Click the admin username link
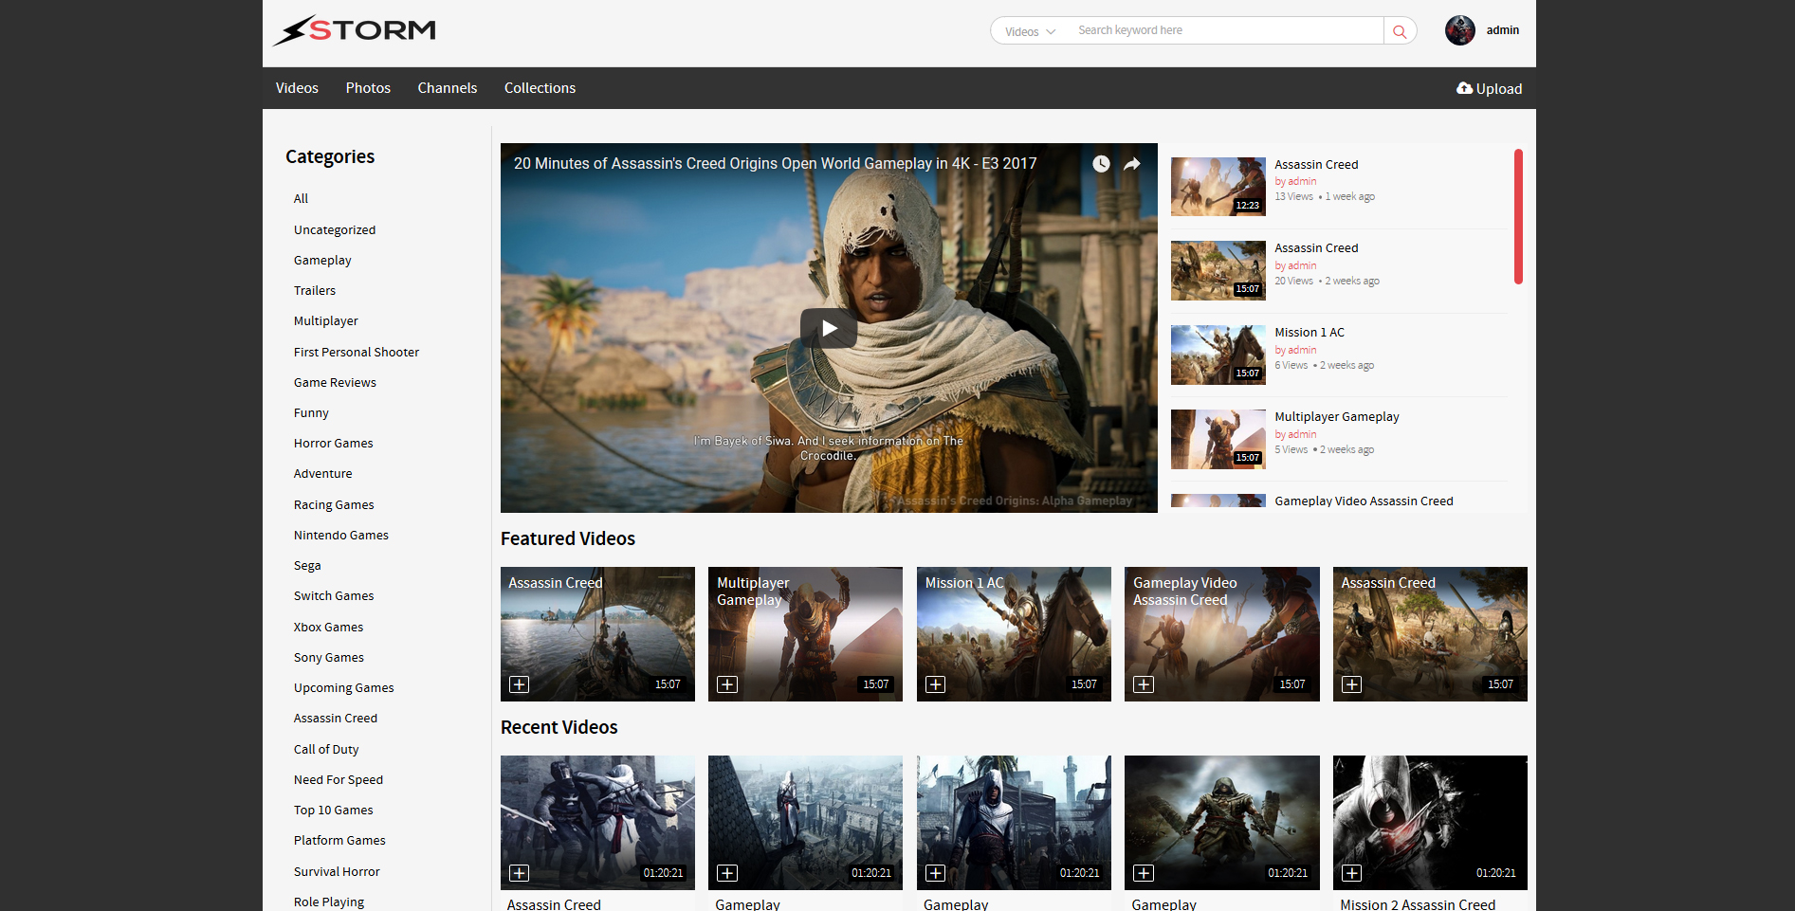1795x911 pixels. 1502,30
